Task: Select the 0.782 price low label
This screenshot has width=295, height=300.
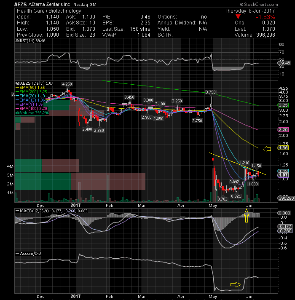Action: 223,199
